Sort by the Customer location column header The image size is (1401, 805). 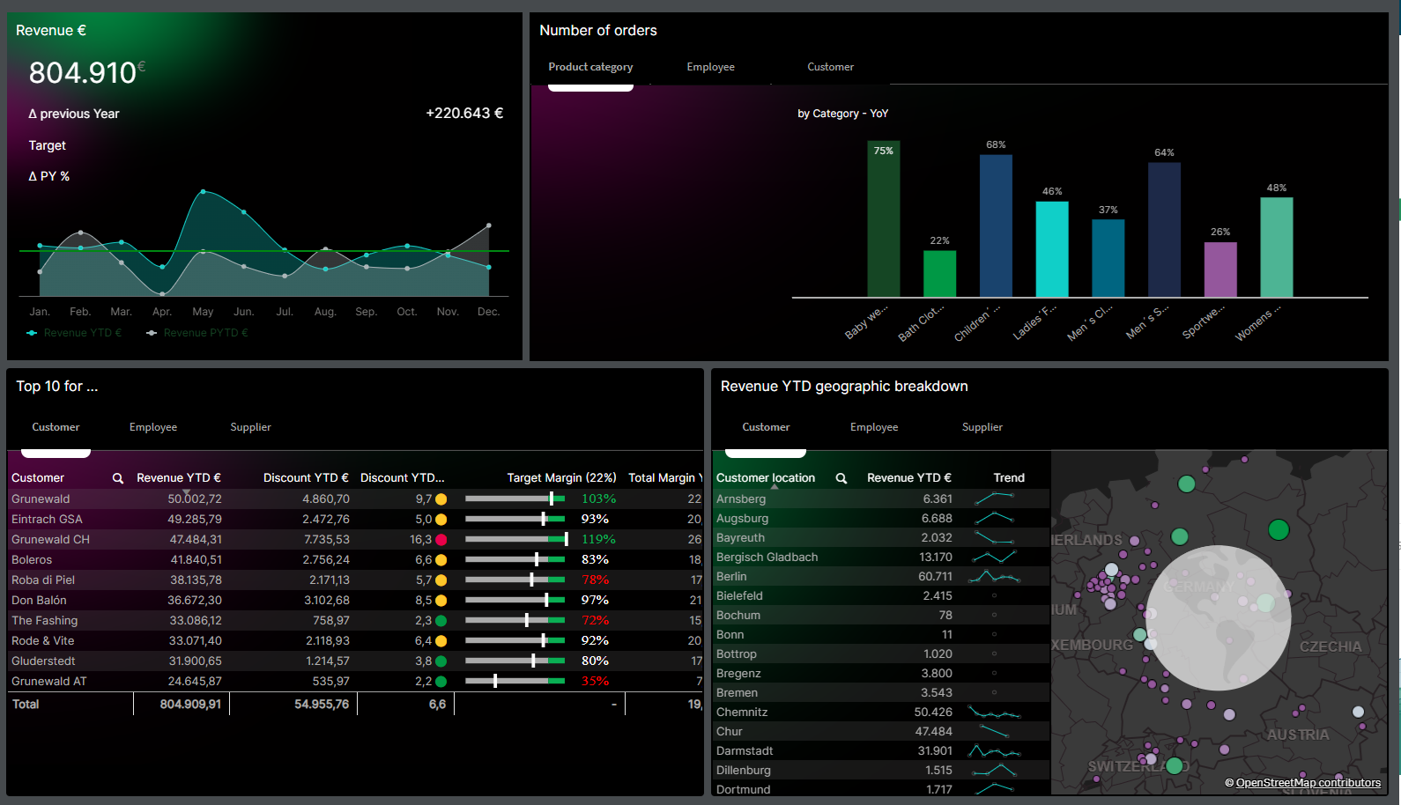click(765, 478)
